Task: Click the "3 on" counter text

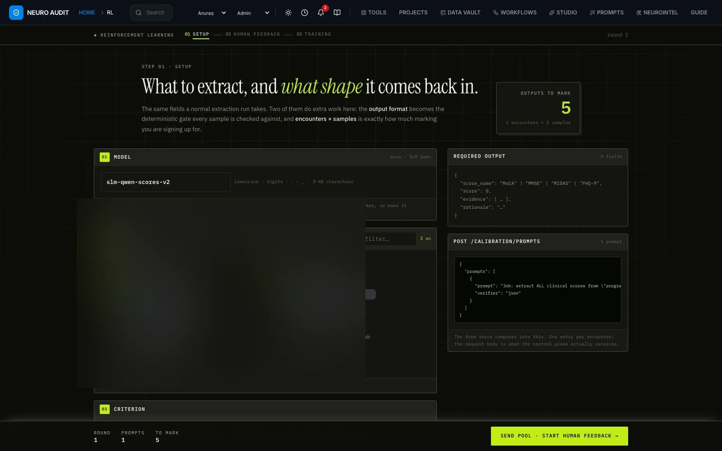Action: click(x=426, y=239)
